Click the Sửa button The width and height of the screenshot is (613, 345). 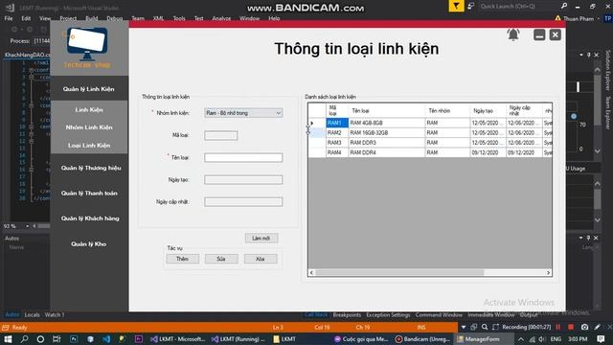(221, 259)
